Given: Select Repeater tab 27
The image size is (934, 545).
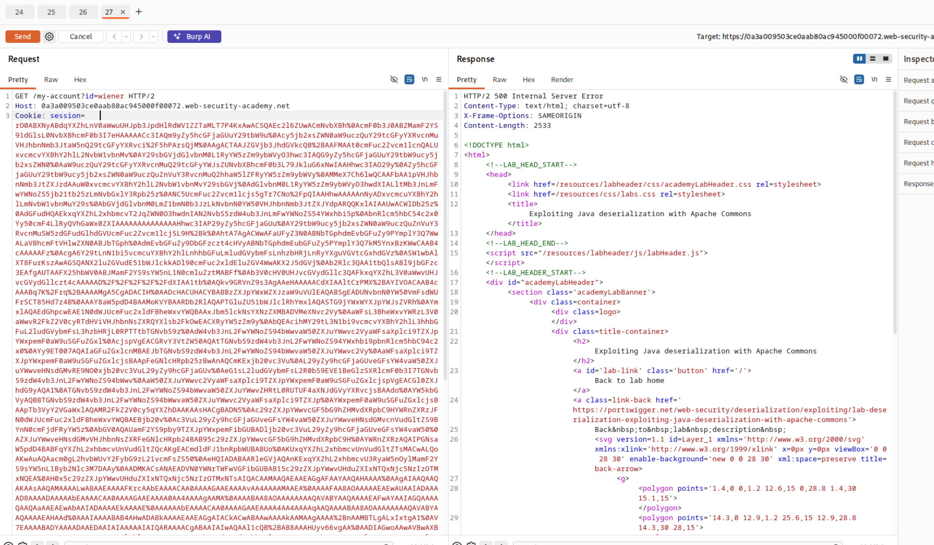Looking at the screenshot, I should (x=109, y=12).
